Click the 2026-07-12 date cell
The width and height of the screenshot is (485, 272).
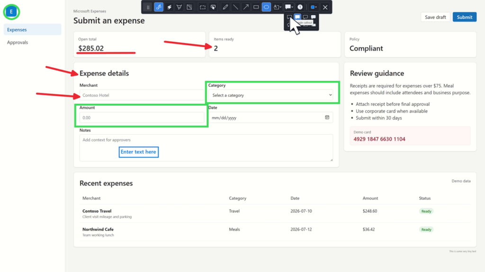point(301,229)
